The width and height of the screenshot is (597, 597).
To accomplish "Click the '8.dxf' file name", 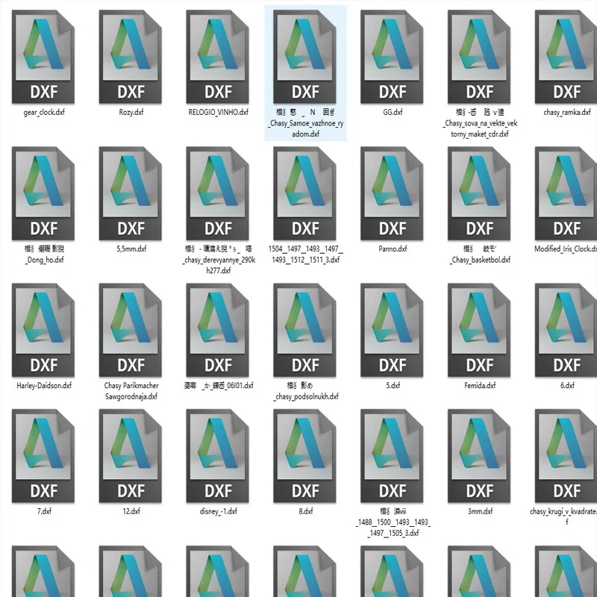I will click(x=306, y=511).
